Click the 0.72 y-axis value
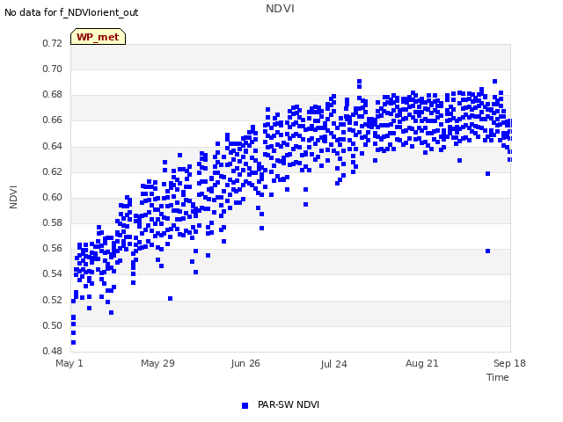563x422 pixels. pos(53,43)
